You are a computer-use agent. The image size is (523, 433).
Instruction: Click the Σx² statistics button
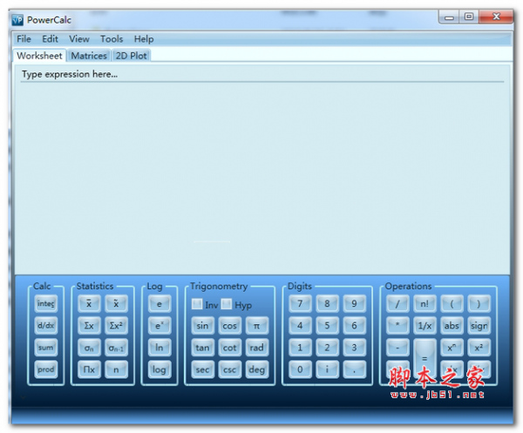tap(116, 325)
